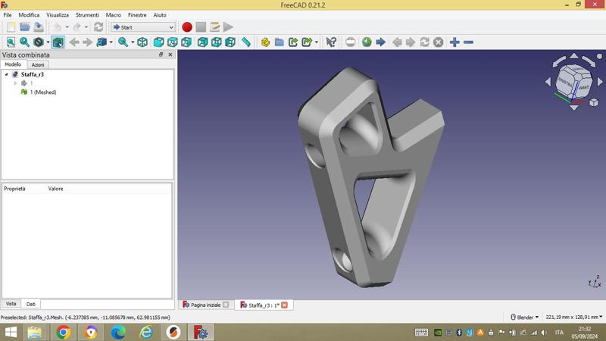Open the Redo history dropdown arrow

tap(86, 27)
